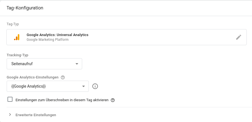Screen dimensions: 252x122
Task: Click the info icon next to settings dropdown
Action: pyautogui.click(x=95, y=86)
